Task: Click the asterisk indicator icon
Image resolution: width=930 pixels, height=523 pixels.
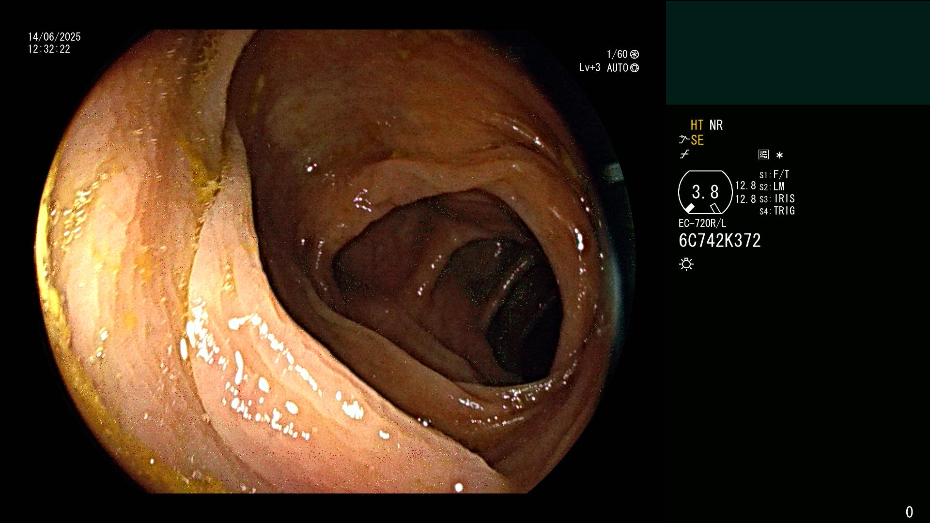Action: coord(779,155)
